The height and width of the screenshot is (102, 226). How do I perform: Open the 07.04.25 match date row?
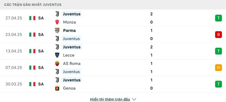tap(113, 68)
